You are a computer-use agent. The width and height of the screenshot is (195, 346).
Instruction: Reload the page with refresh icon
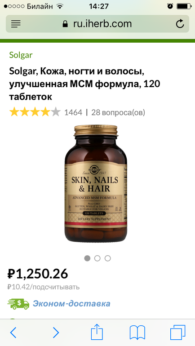coord(180,24)
